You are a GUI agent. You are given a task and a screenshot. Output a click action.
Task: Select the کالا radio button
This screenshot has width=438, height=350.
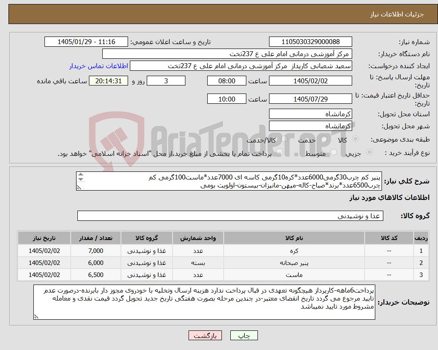356,139
